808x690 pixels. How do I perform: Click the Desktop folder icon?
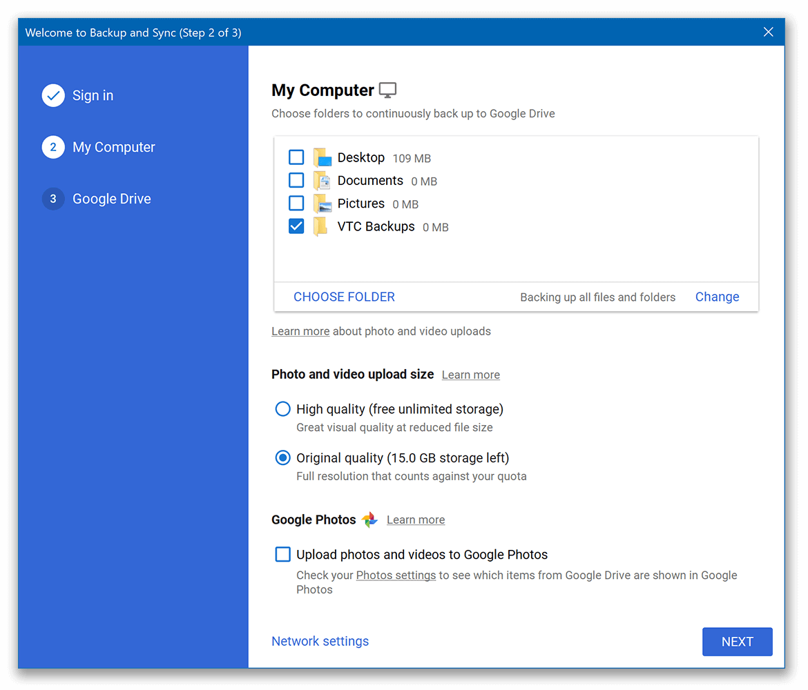[x=322, y=157]
